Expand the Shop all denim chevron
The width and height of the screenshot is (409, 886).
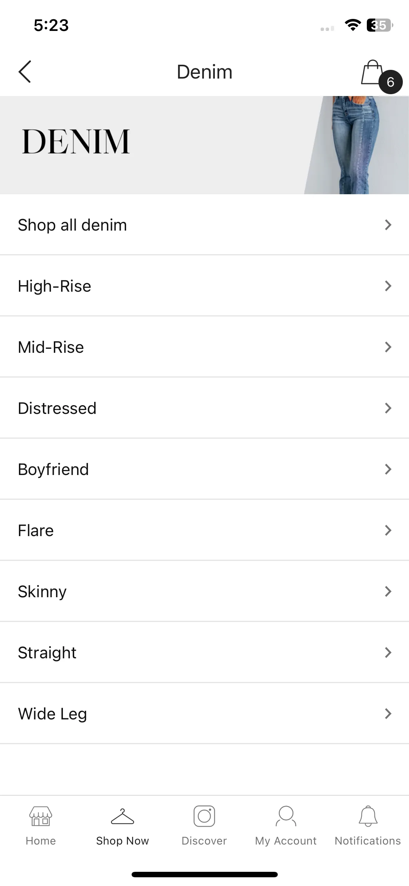click(388, 225)
